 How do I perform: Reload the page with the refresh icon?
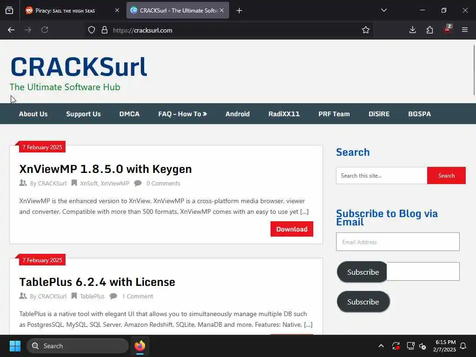tap(45, 30)
